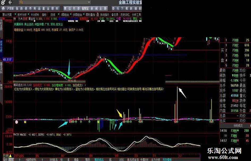Click the 另存模板 bottom tab
This screenshot has width=251, height=161.
[x=167, y=159]
